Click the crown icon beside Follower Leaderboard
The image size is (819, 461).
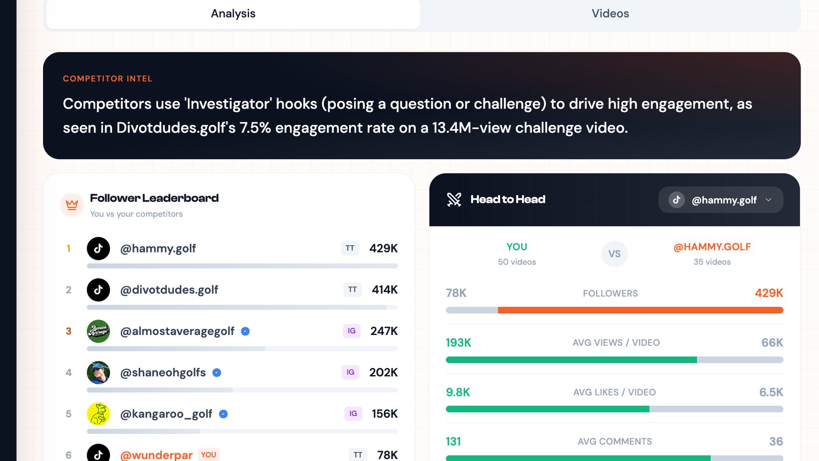(x=72, y=205)
